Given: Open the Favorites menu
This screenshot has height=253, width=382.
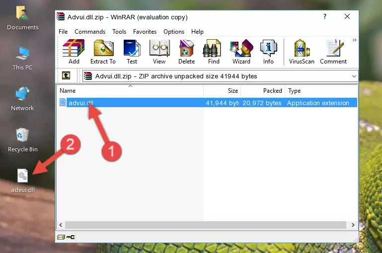Looking at the screenshot, I should (x=145, y=32).
